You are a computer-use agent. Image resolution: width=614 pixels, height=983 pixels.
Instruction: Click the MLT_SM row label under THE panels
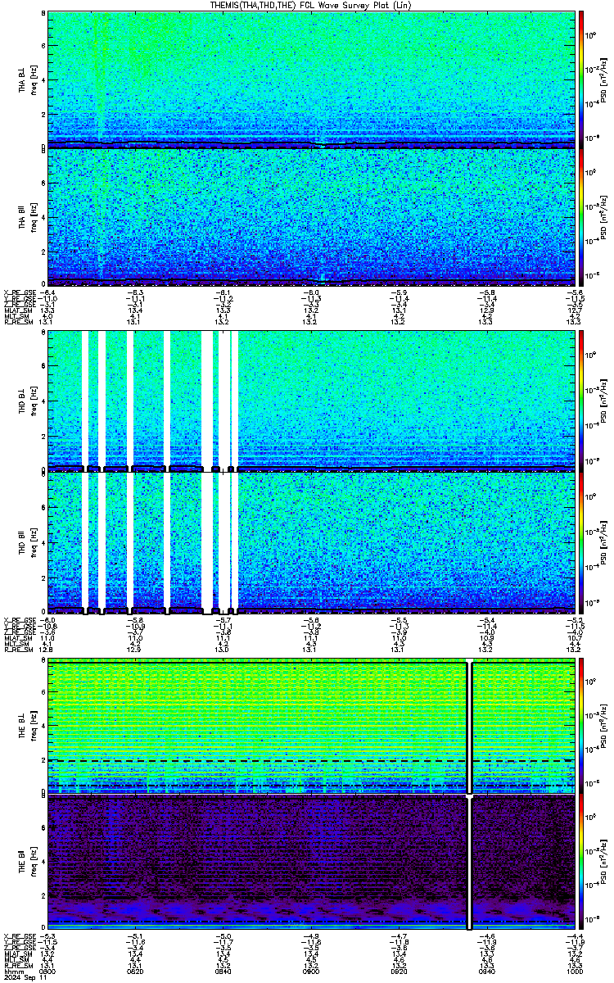tap(16, 961)
